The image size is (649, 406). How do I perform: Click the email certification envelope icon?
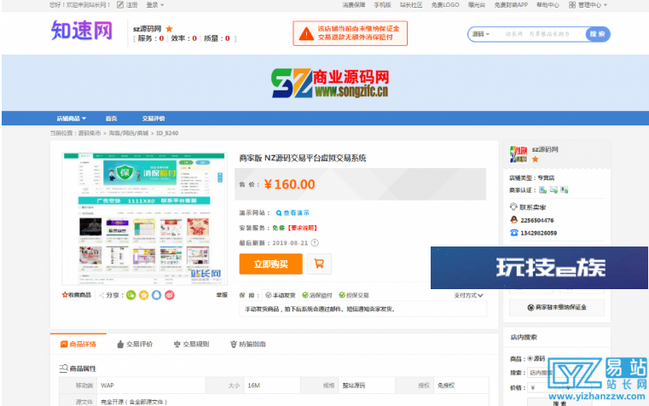(x=553, y=190)
